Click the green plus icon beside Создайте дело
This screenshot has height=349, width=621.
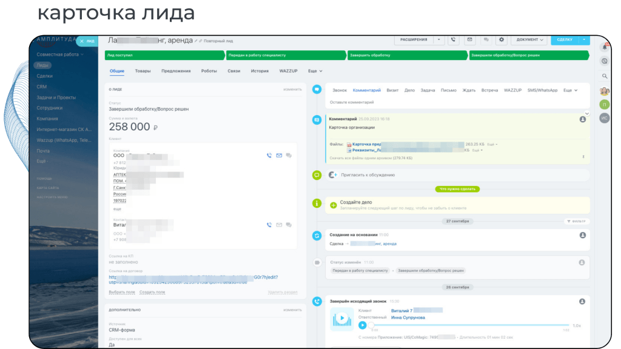point(334,205)
